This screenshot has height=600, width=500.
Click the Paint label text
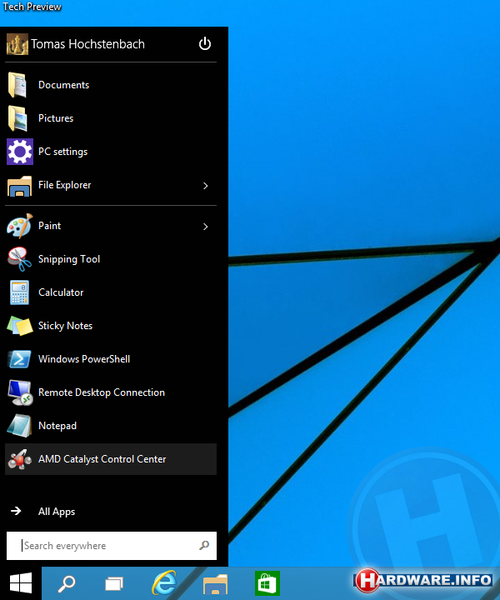point(49,226)
